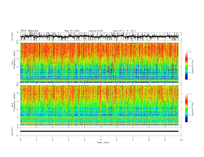This screenshot has width=204, height=157.
Task: Click the time axis tick '5'
Action: tap(101, 140)
